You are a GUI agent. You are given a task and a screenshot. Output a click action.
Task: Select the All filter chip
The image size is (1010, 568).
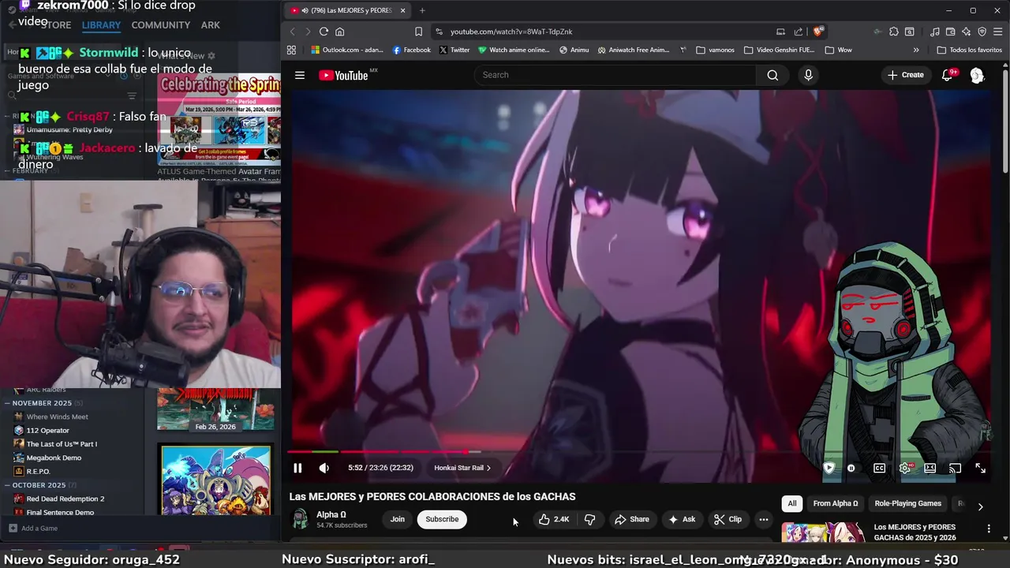[x=792, y=503]
